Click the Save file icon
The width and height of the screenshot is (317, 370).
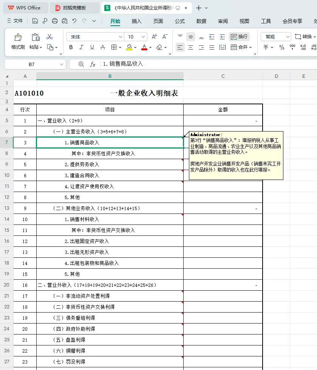point(35,21)
